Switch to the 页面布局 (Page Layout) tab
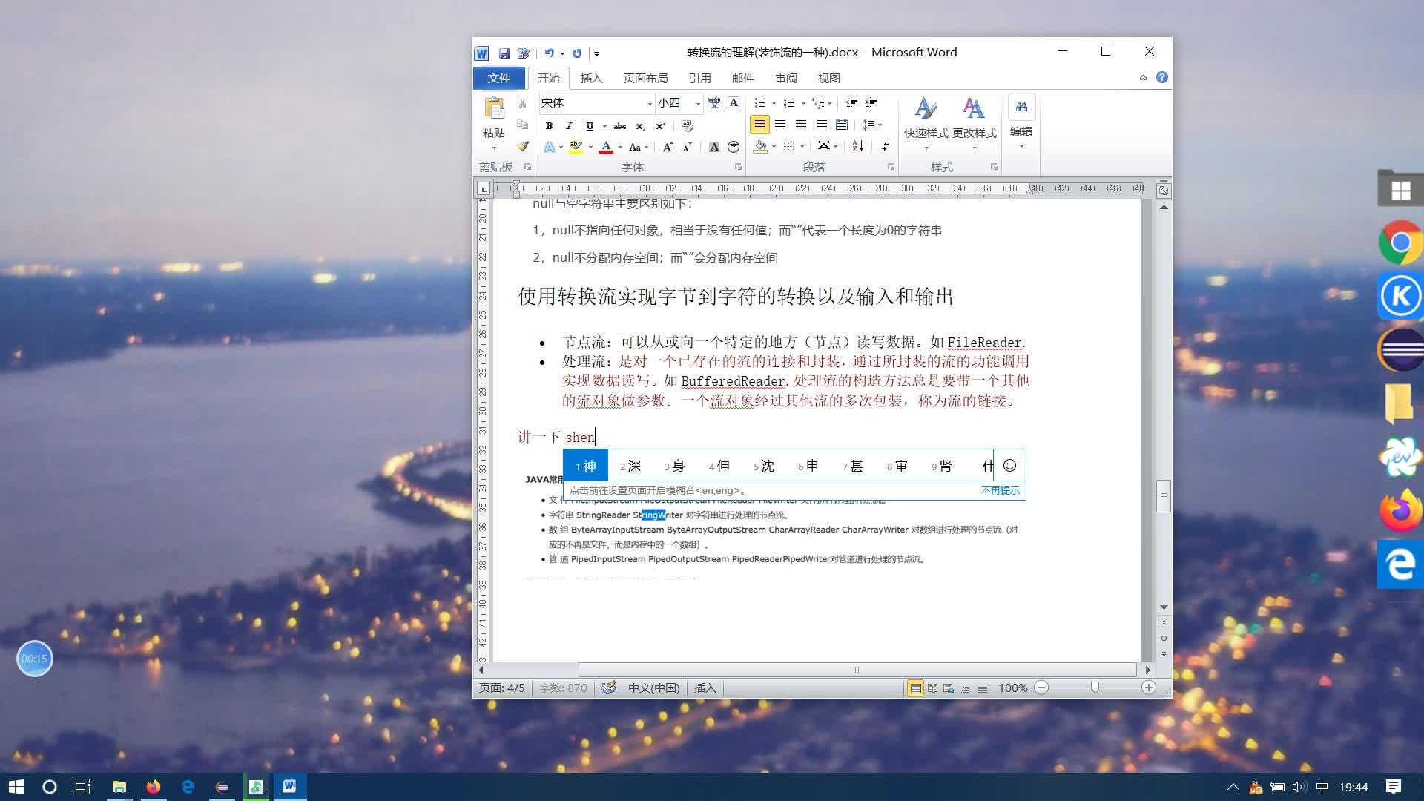This screenshot has width=1424, height=801. point(645,78)
